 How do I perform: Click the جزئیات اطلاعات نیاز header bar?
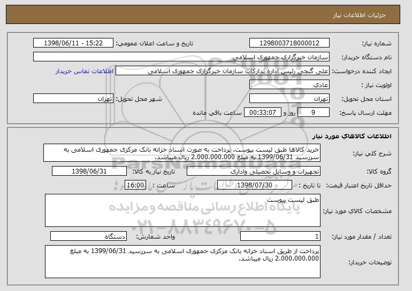[203, 14]
